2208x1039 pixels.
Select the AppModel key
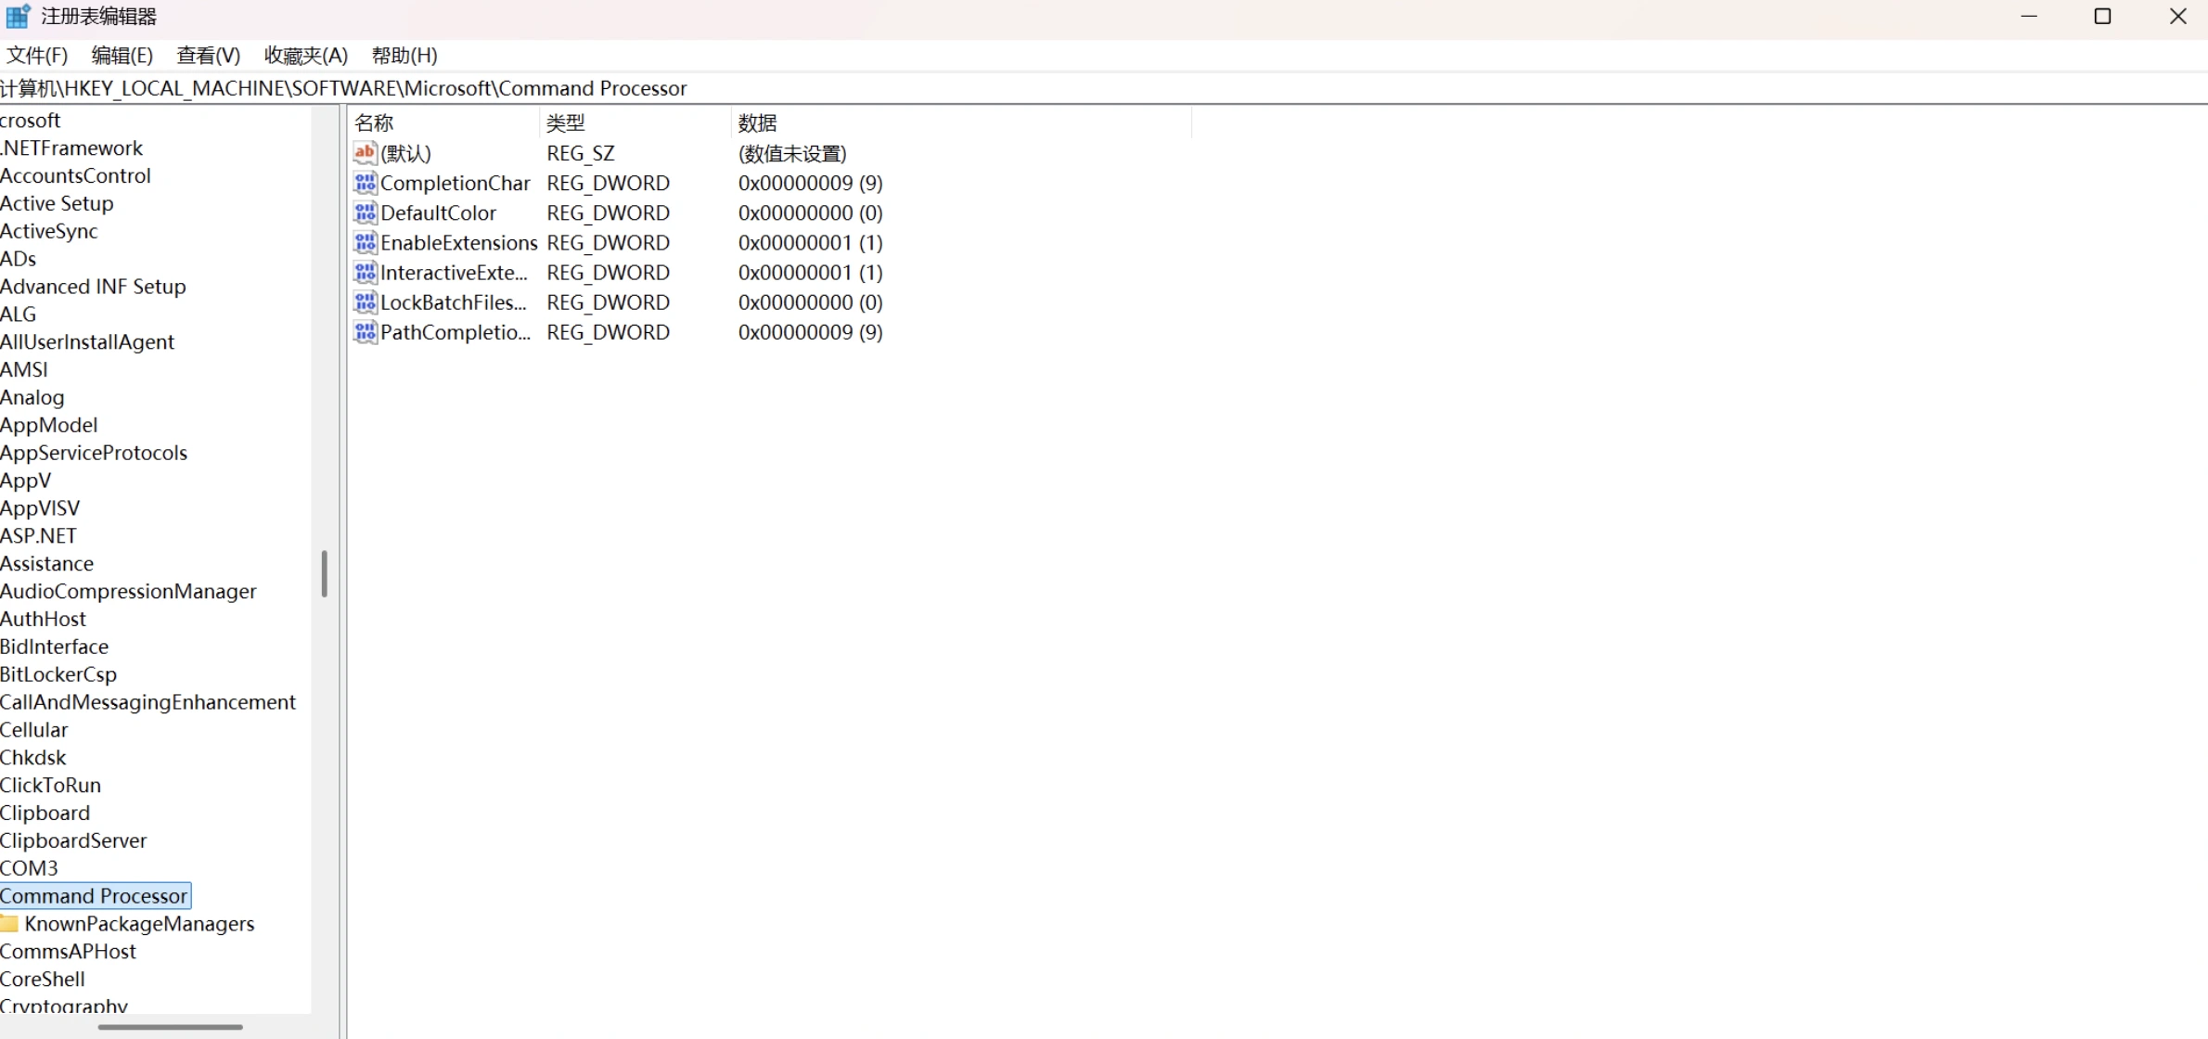[48, 425]
